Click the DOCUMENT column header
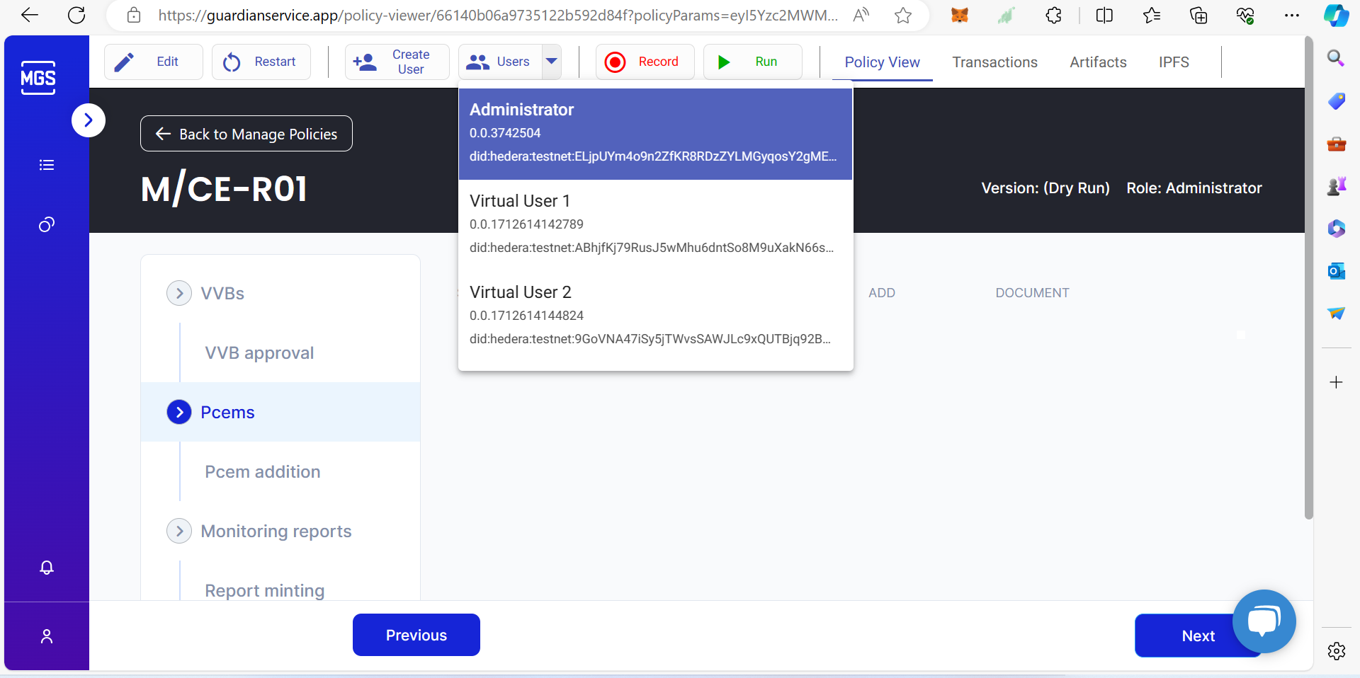 (x=1032, y=293)
